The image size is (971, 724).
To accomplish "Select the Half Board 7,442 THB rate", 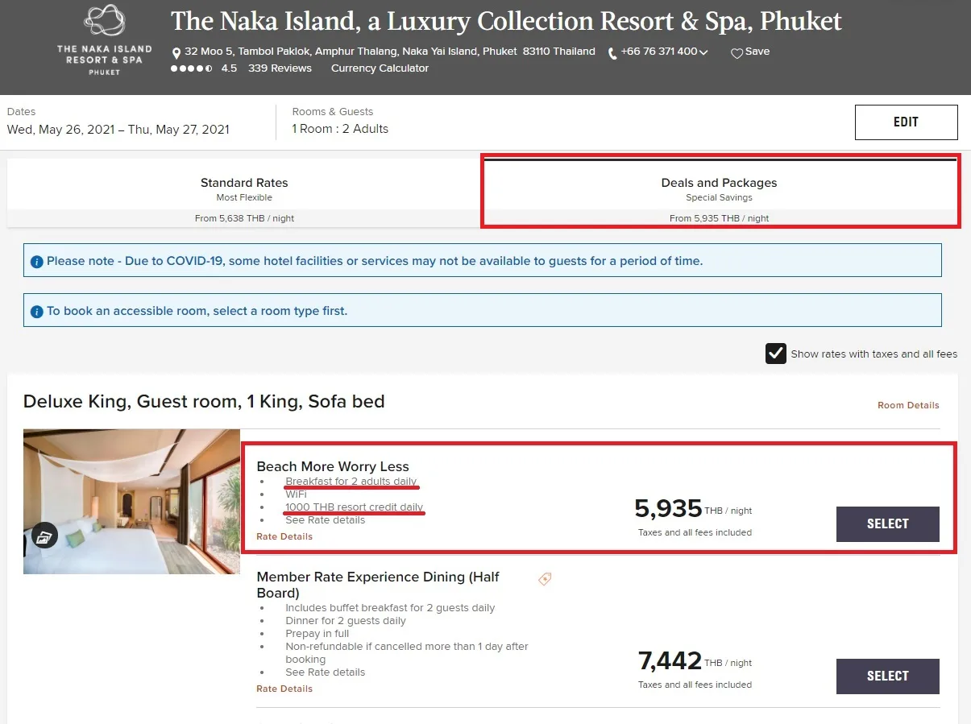I will 887,676.
